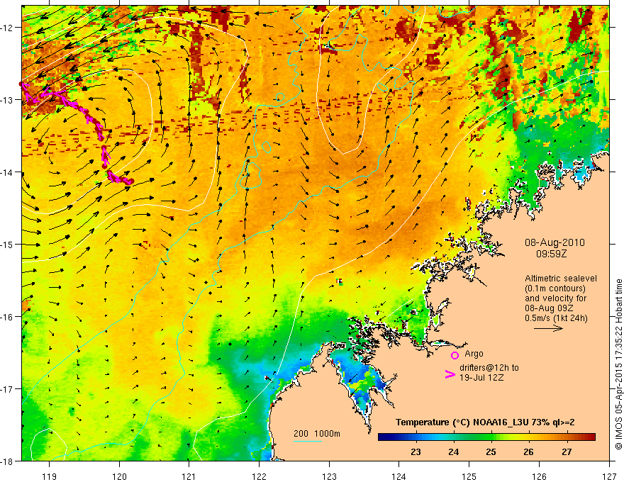Click the 0.5m/s velocity scale arrow
Viewport: 624px width, 482px height.
(x=548, y=328)
